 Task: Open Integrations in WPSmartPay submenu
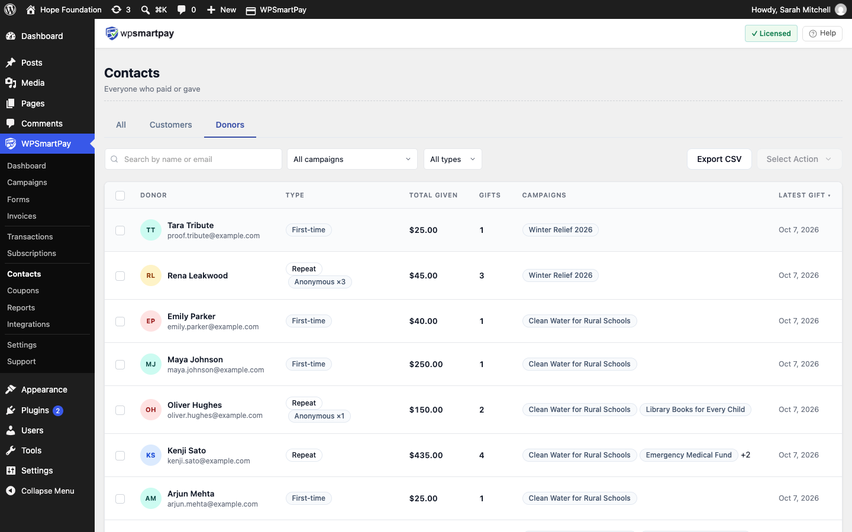(x=28, y=325)
